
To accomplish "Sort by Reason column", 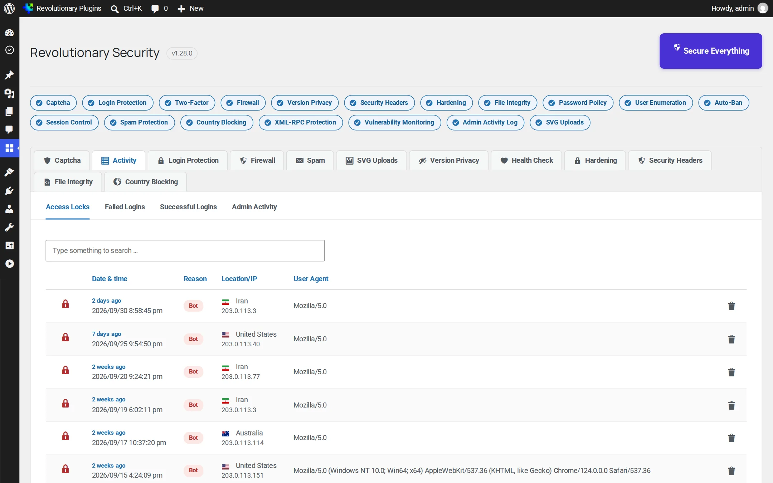I will (x=195, y=279).
